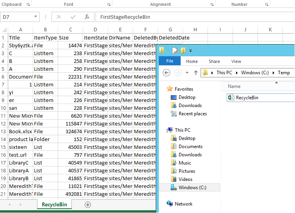This screenshot has height=213, width=295.
Task: Open Font group dialog launcher
Action: point(109,5)
